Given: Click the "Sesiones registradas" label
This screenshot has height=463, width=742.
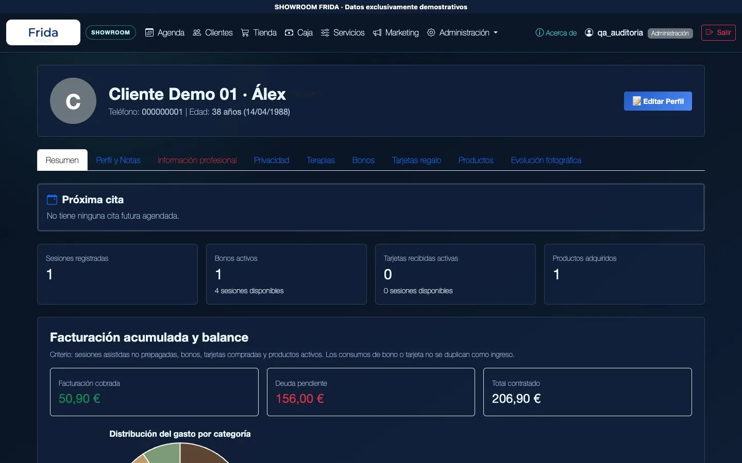Looking at the screenshot, I should point(77,258).
